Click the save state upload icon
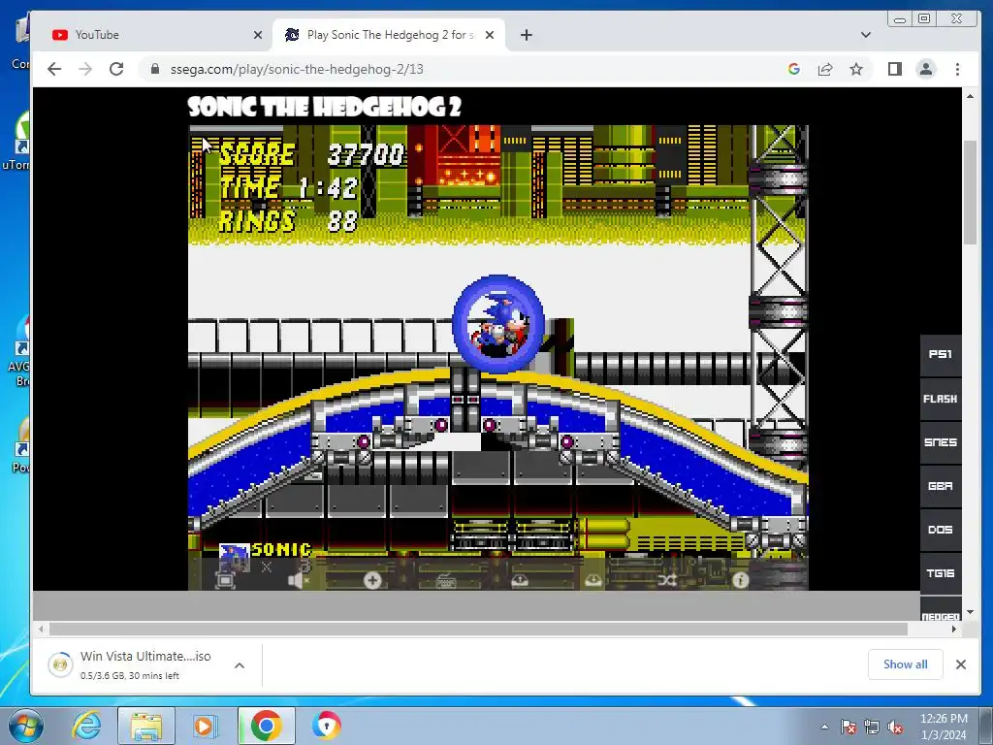This screenshot has height=745, width=993. 520,580
